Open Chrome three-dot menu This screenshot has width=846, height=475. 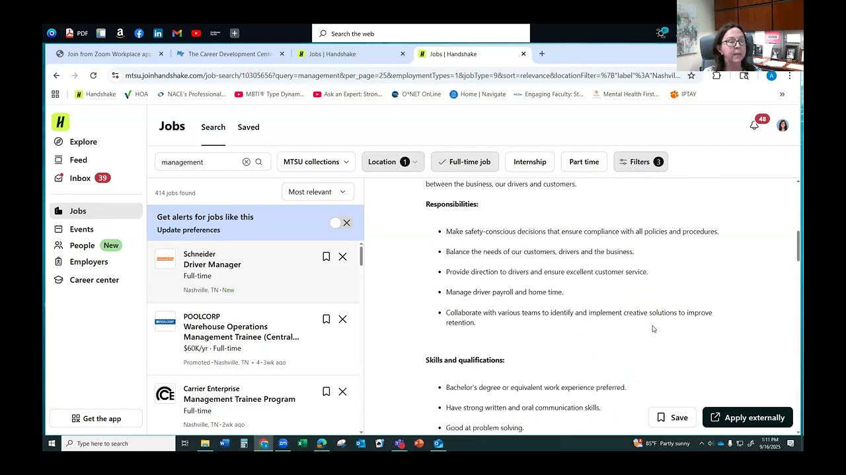pyautogui.click(x=789, y=76)
